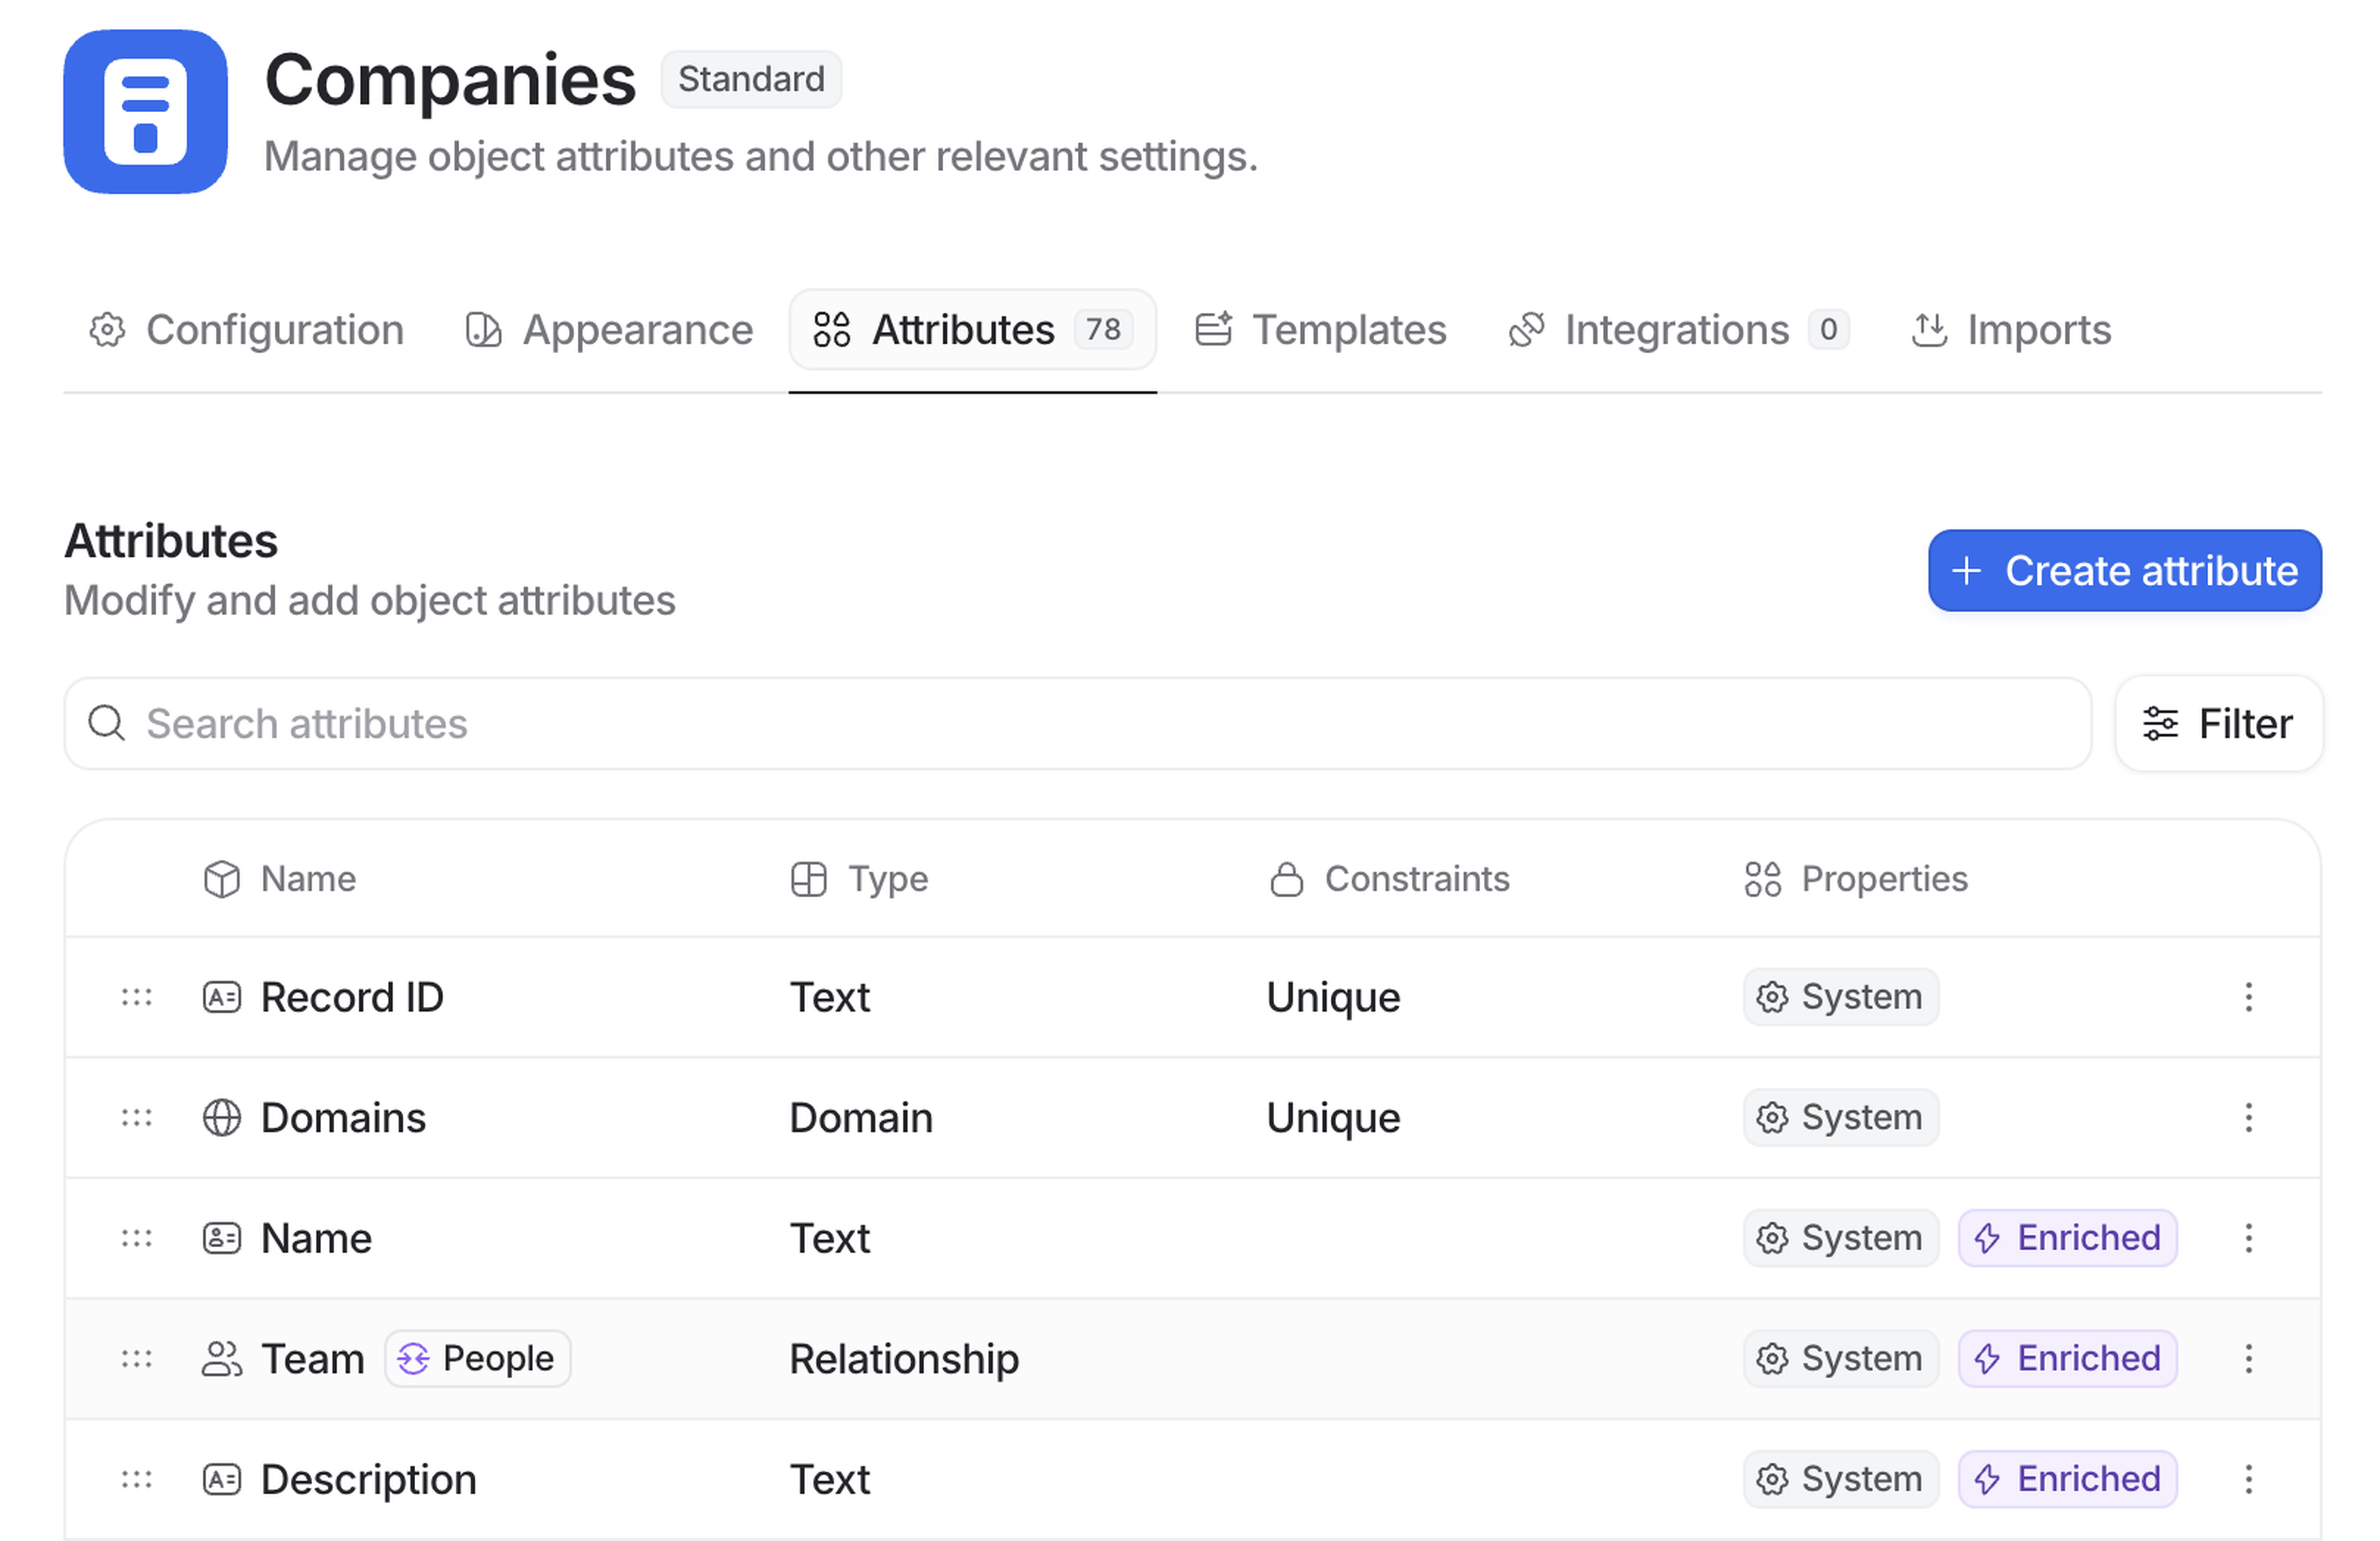Open the Filter options
Screen dimensions: 2380x1541
pos(2218,723)
